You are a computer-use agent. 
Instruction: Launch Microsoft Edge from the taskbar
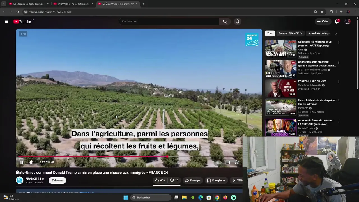(201, 198)
